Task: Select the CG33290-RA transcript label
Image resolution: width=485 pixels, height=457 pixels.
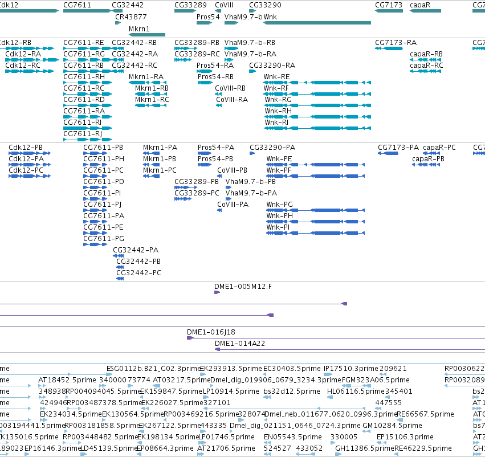Action: 272,66
